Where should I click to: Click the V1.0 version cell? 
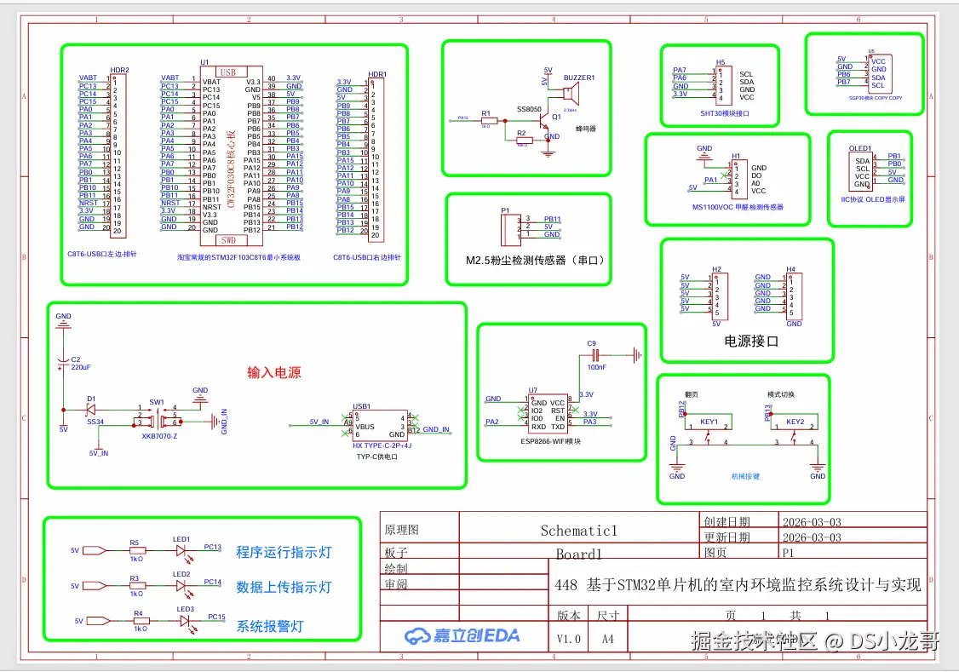pos(568,639)
